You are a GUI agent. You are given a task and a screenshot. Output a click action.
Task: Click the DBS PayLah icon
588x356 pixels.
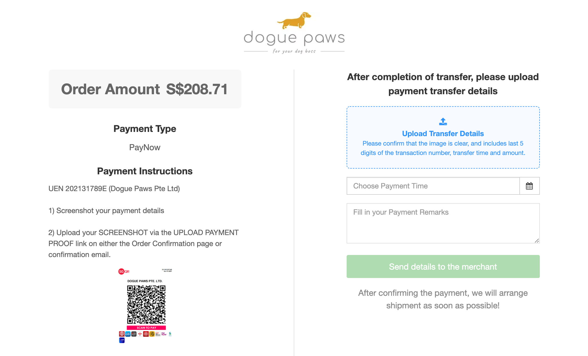(x=134, y=334)
